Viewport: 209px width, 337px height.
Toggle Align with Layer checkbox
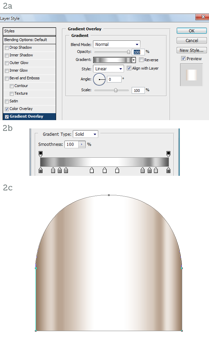pyautogui.click(x=129, y=68)
